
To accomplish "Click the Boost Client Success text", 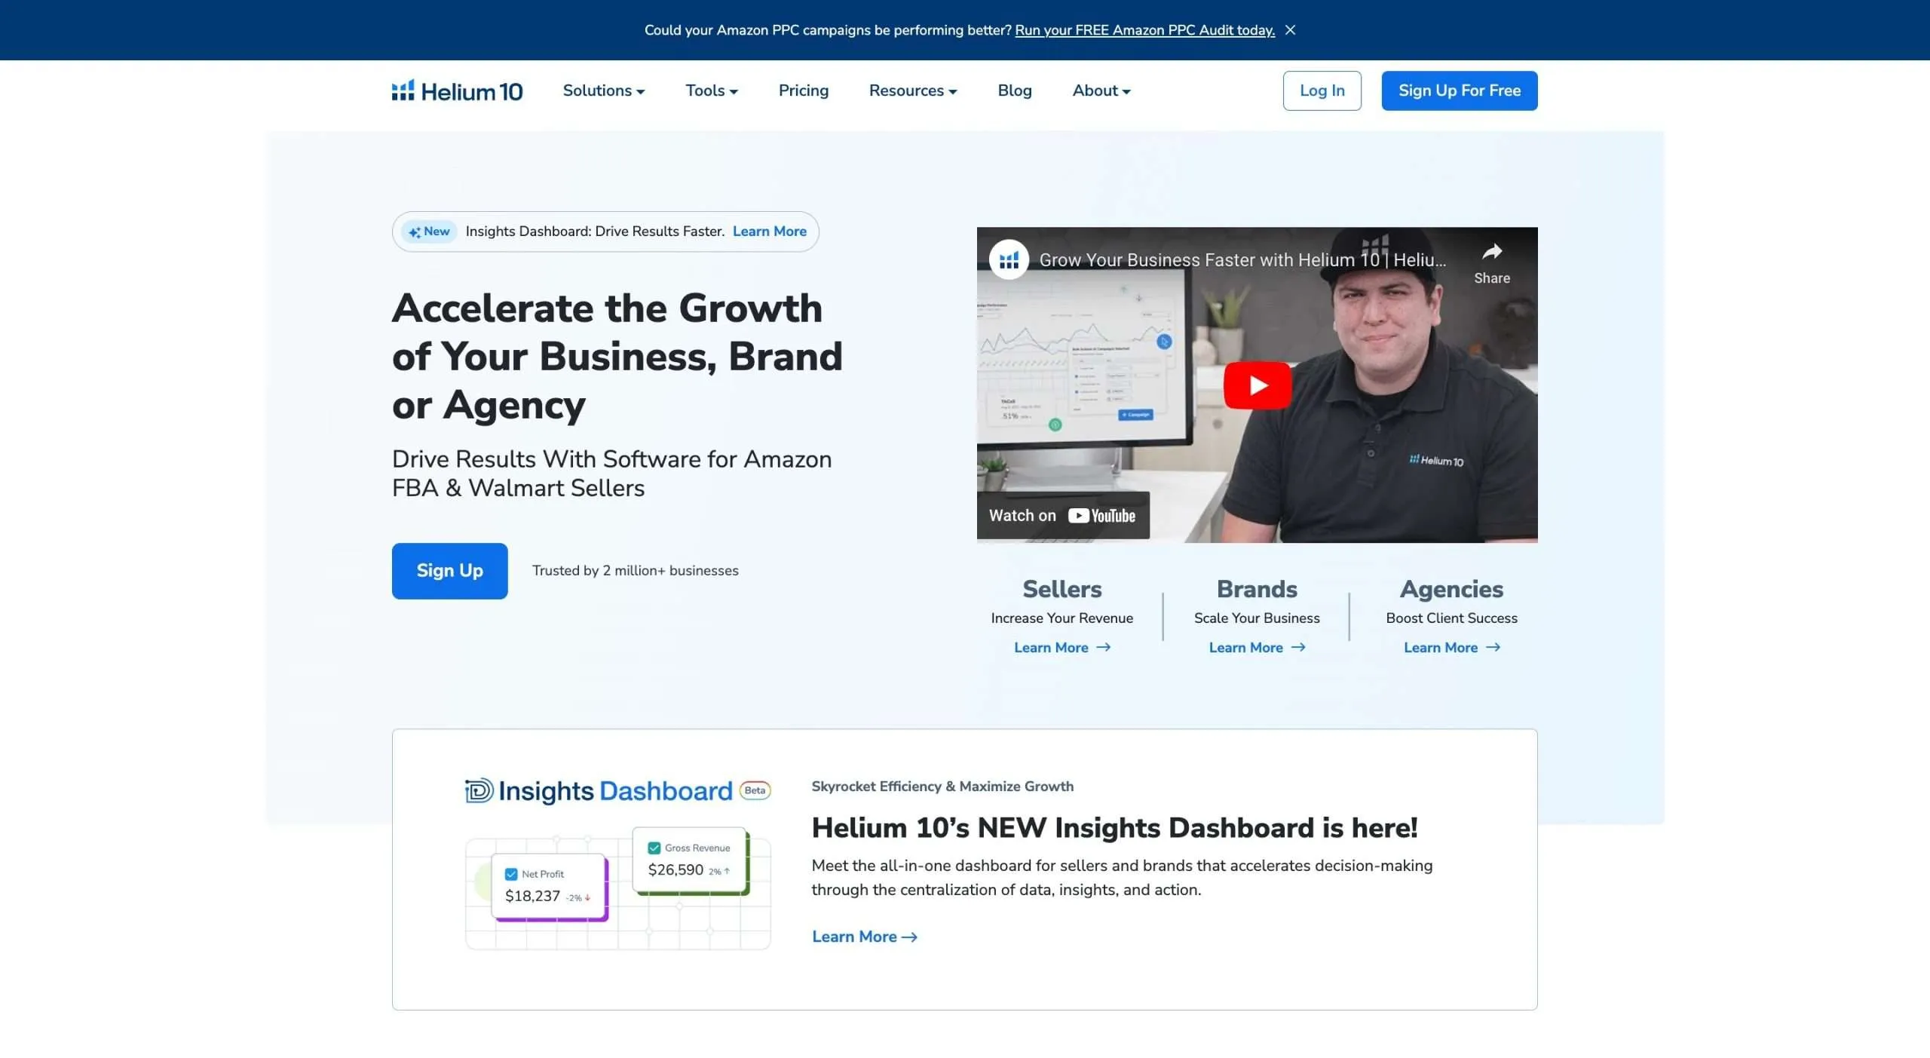I will [x=1451, y=618].
